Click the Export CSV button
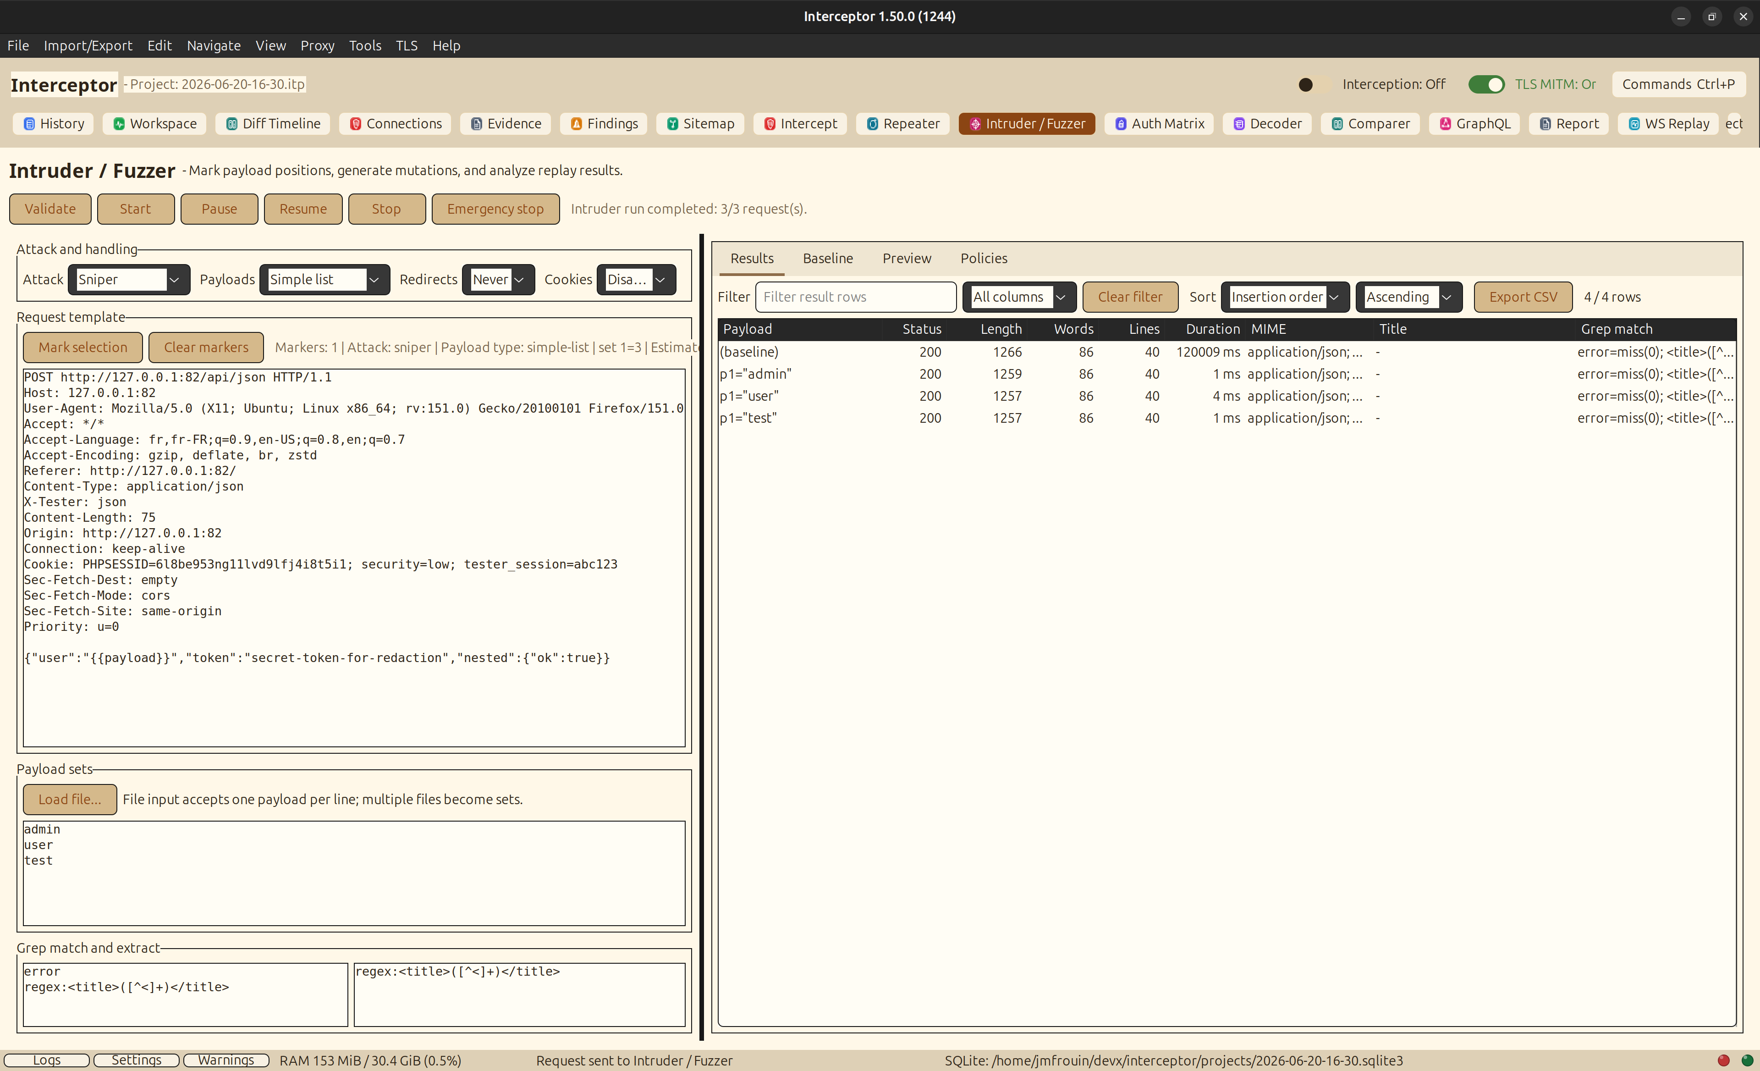Screen dimensions: 1760x1071 1523,297
